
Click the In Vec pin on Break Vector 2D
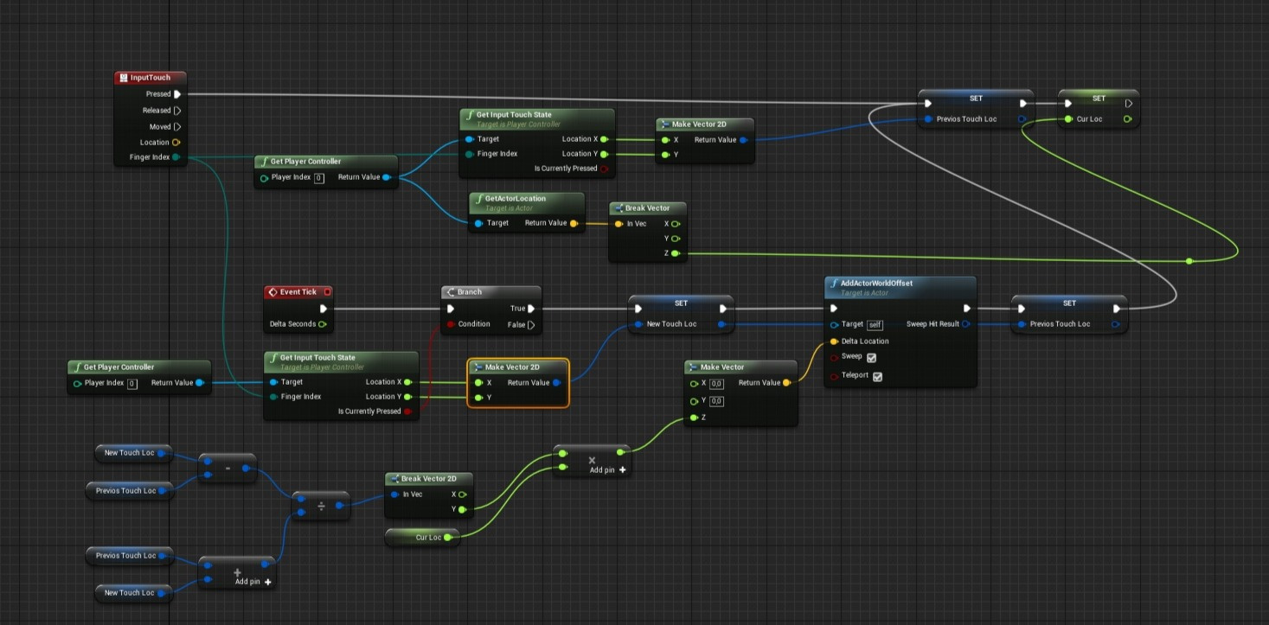[x=394, y=494]
